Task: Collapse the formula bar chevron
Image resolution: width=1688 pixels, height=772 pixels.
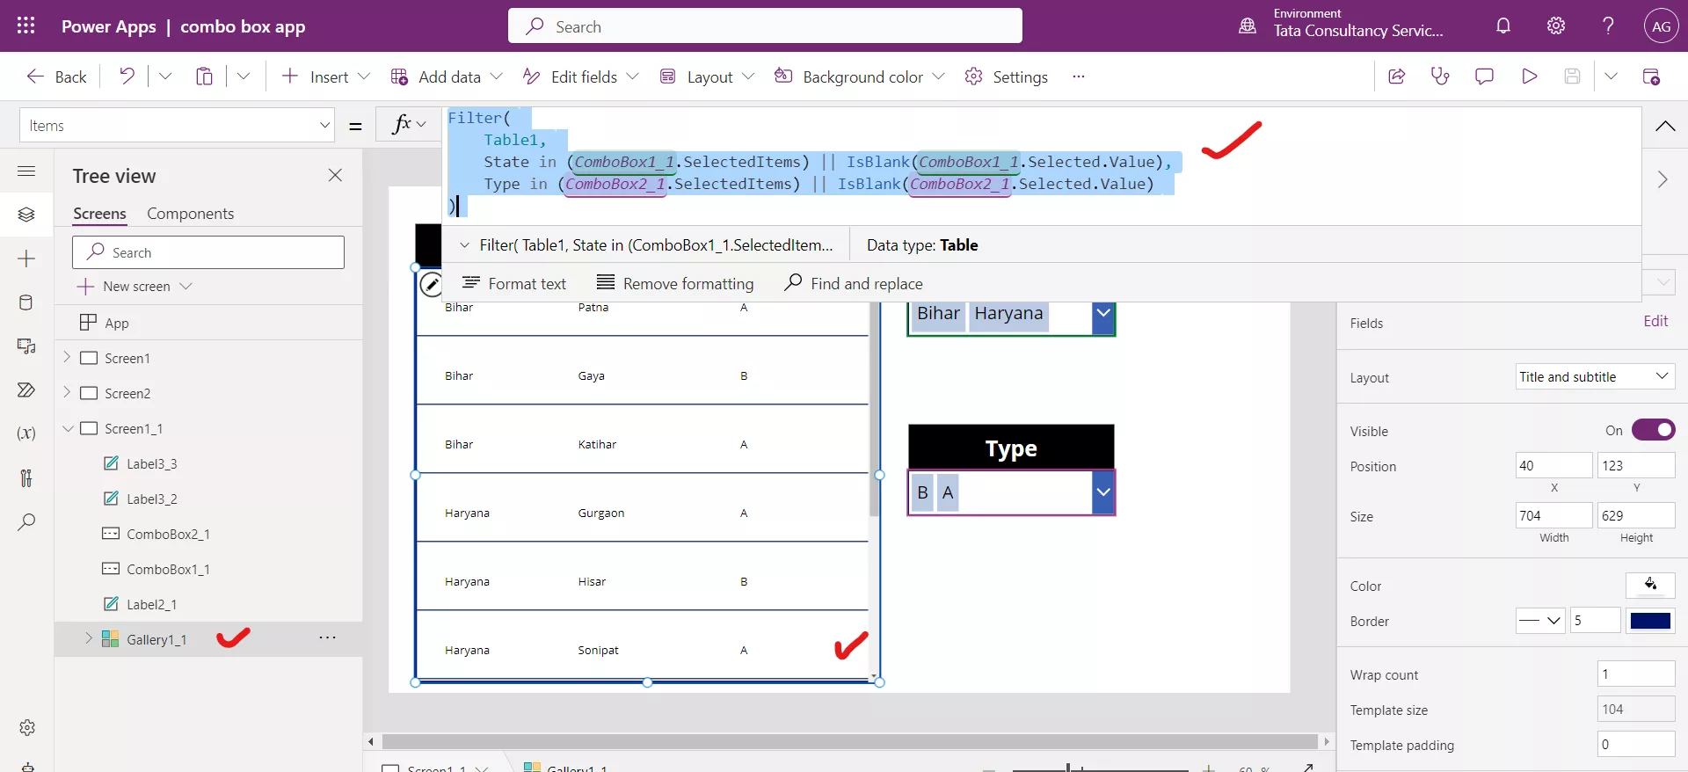Action: (x=1665, y=126)
